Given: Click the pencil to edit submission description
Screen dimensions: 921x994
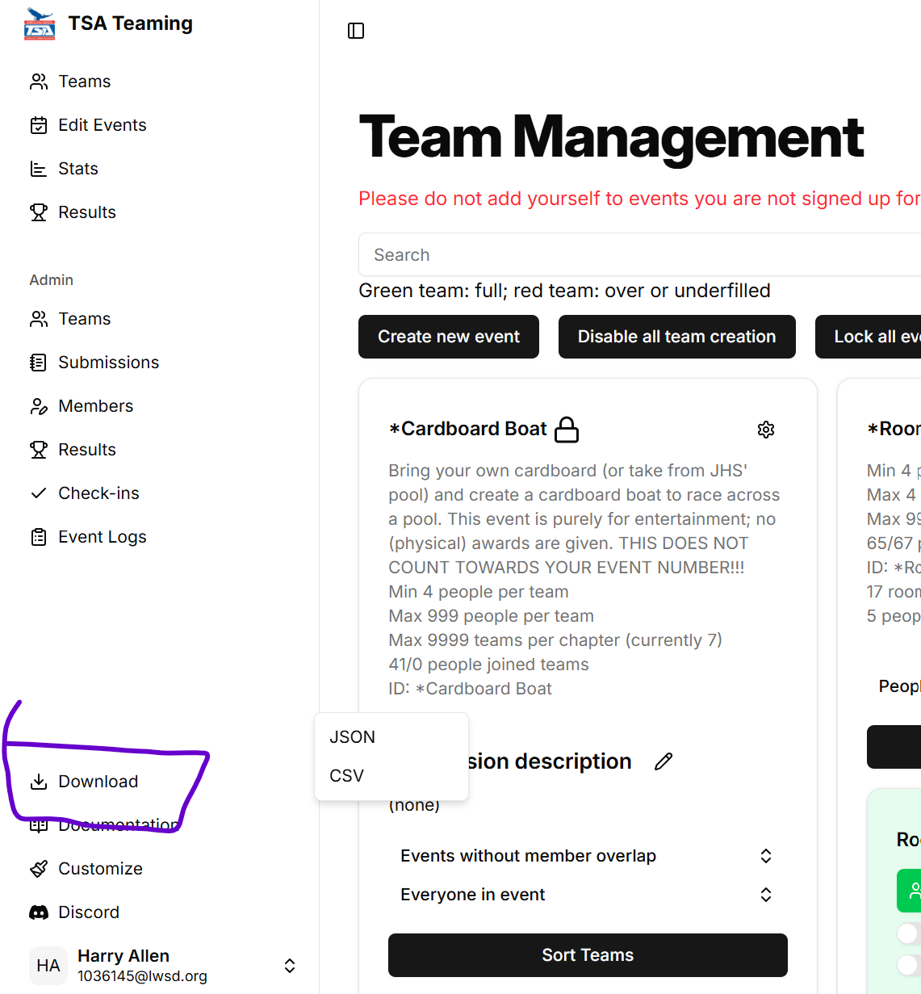Looking at the screenshot, I should (x=664, y=761).
